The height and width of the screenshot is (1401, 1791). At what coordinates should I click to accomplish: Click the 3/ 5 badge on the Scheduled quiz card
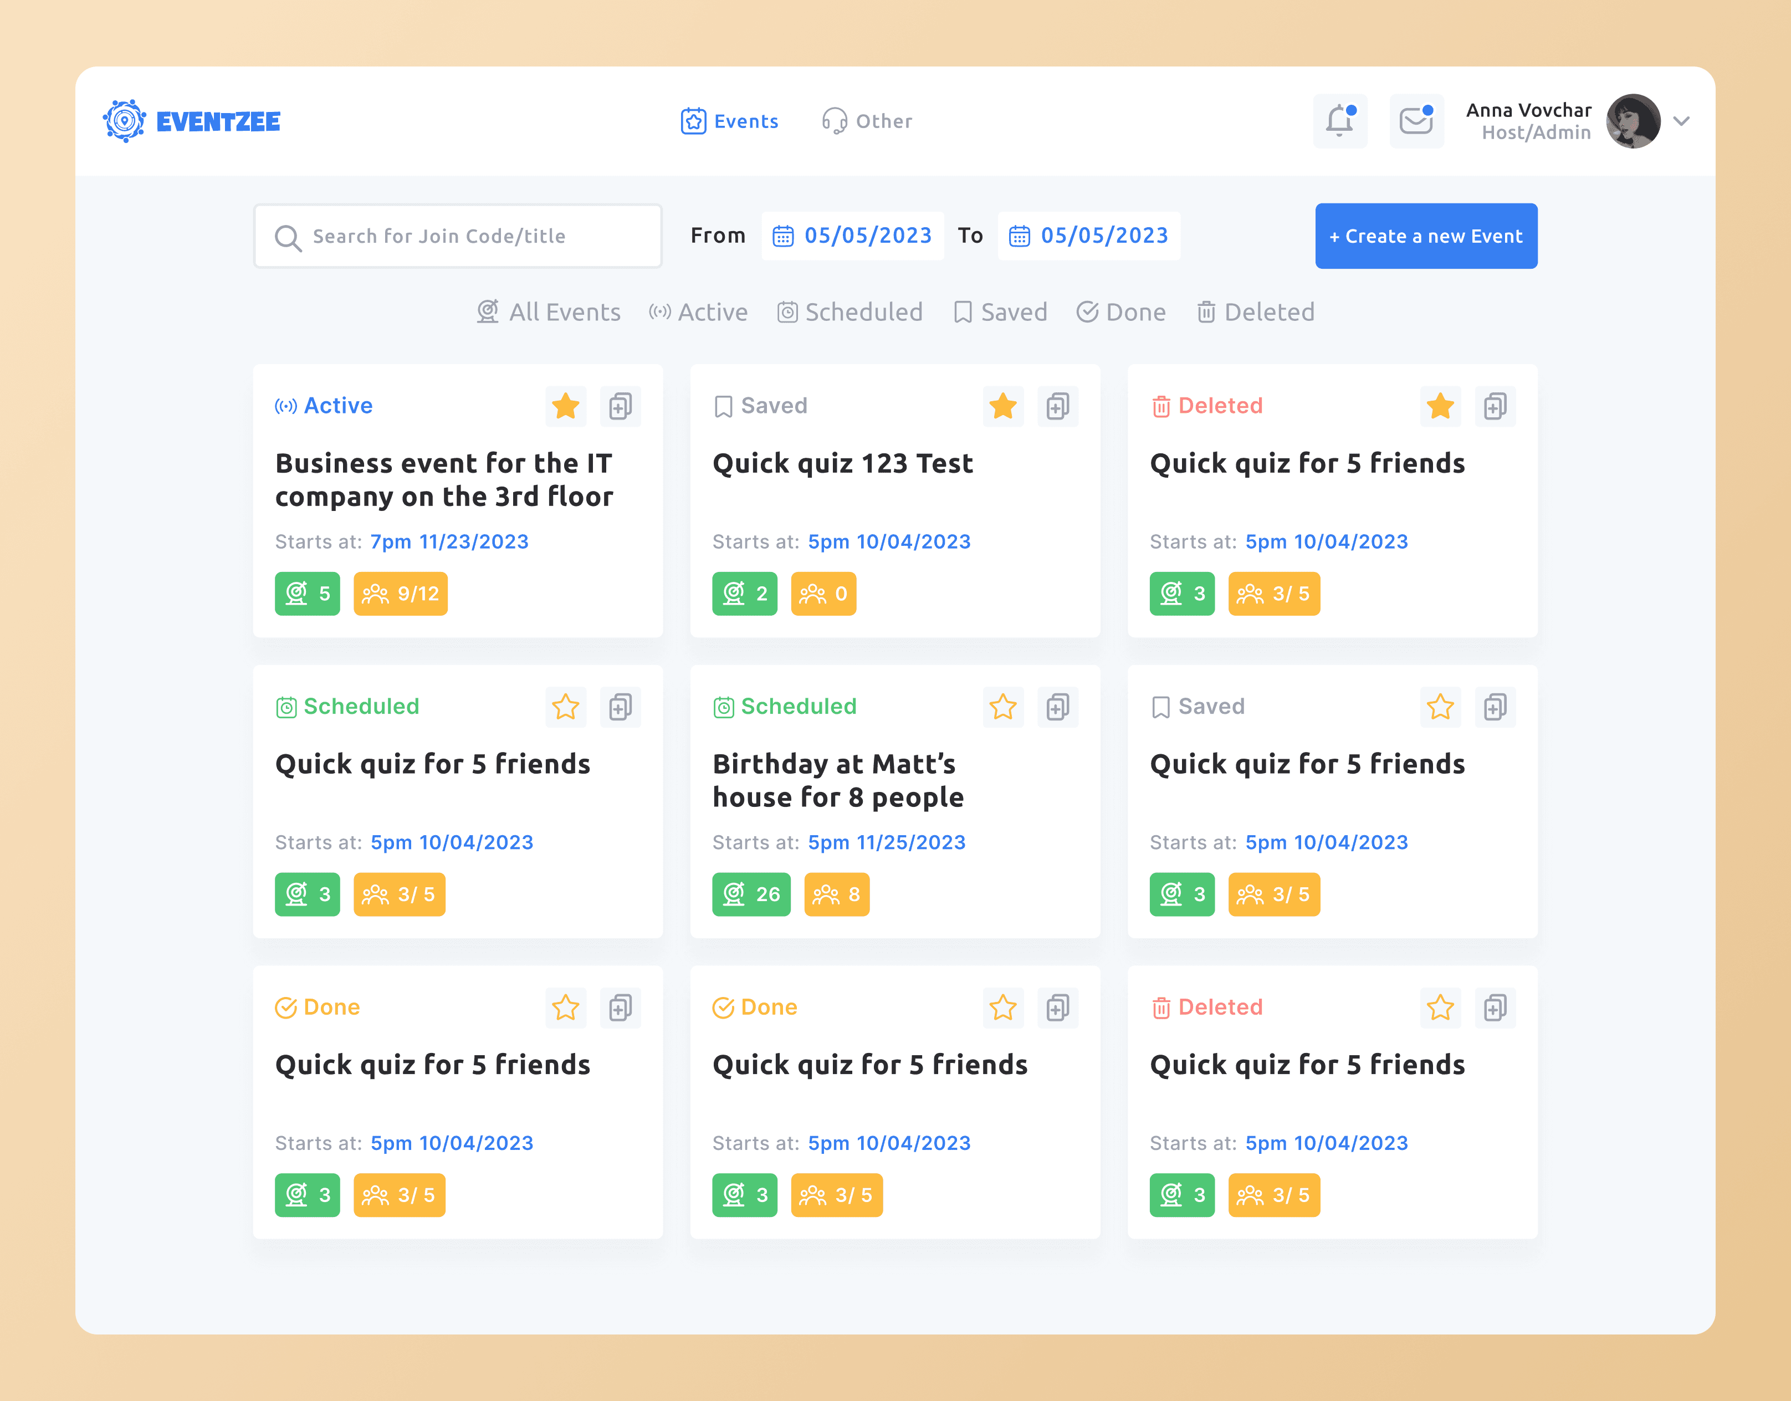tap(400, 894)
